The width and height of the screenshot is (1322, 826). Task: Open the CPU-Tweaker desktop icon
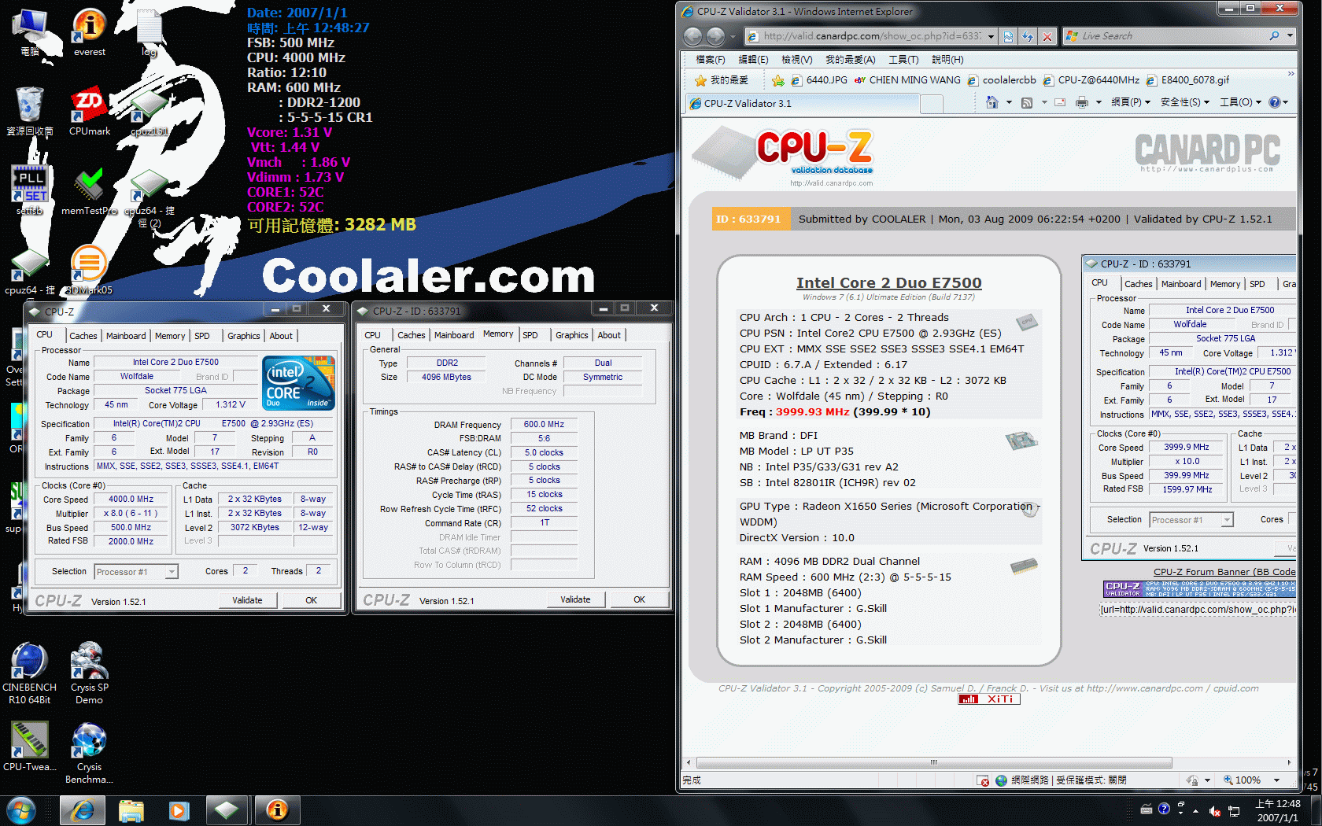[x=29, y=747]
